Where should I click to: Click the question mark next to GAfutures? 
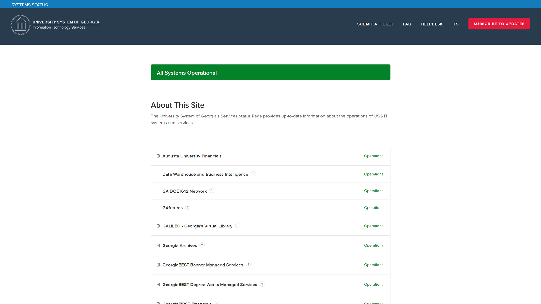tap(188, 207)
